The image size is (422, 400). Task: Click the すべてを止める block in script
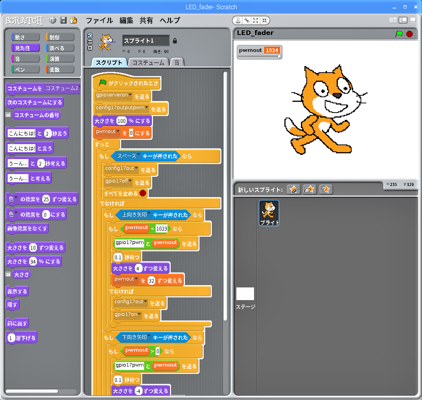pos(125,193)
